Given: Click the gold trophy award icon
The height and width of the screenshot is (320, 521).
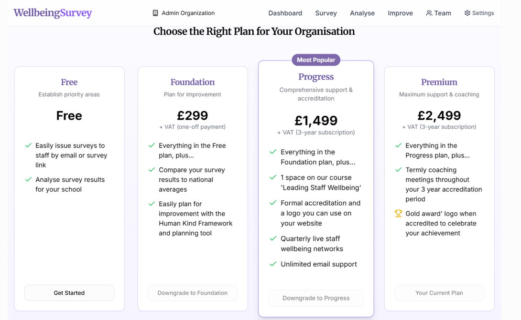Looking at the screenshot, I should tap(398, 214).
